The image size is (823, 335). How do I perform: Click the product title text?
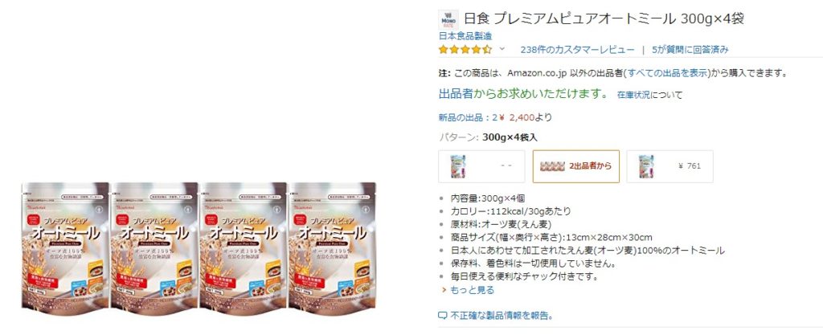tap(604, 18)
